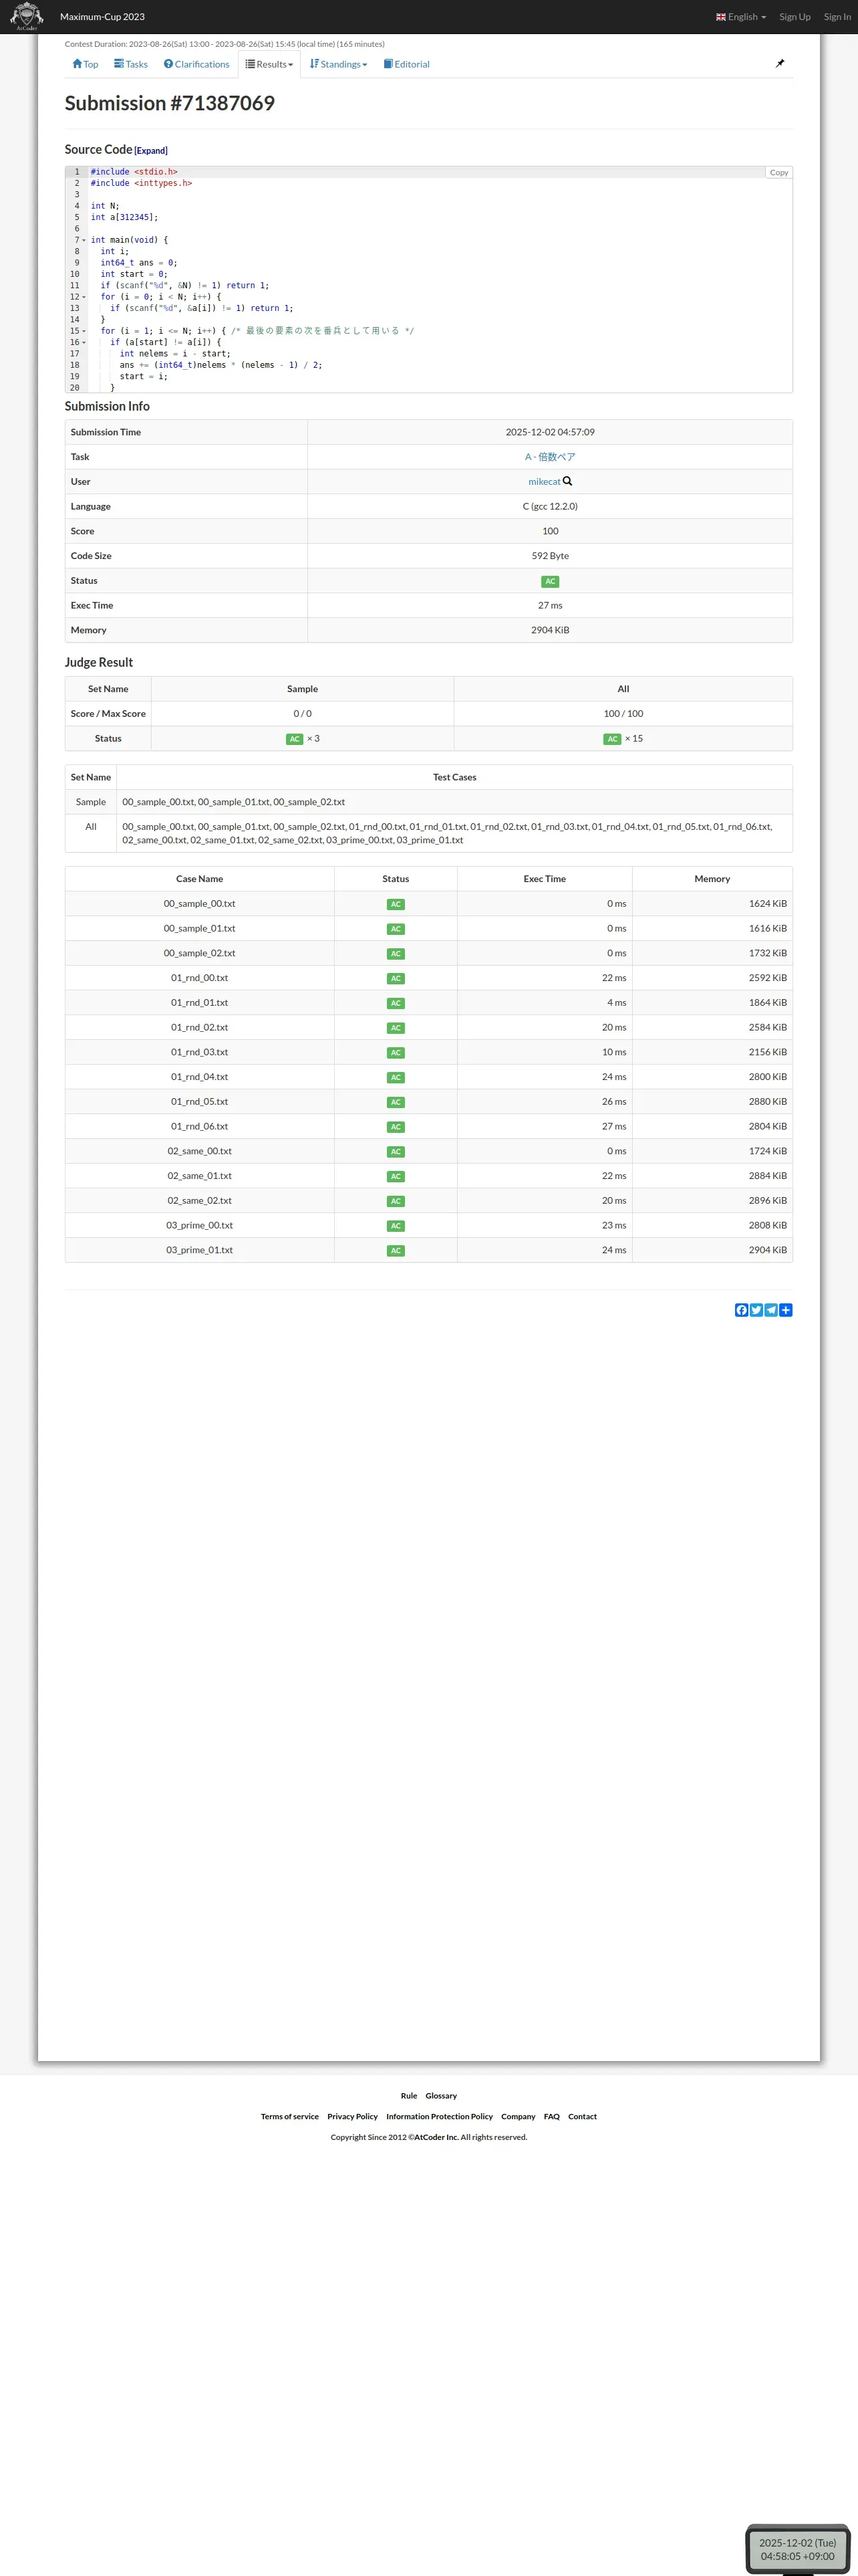Click the Exec Time column header

[545, 879]
